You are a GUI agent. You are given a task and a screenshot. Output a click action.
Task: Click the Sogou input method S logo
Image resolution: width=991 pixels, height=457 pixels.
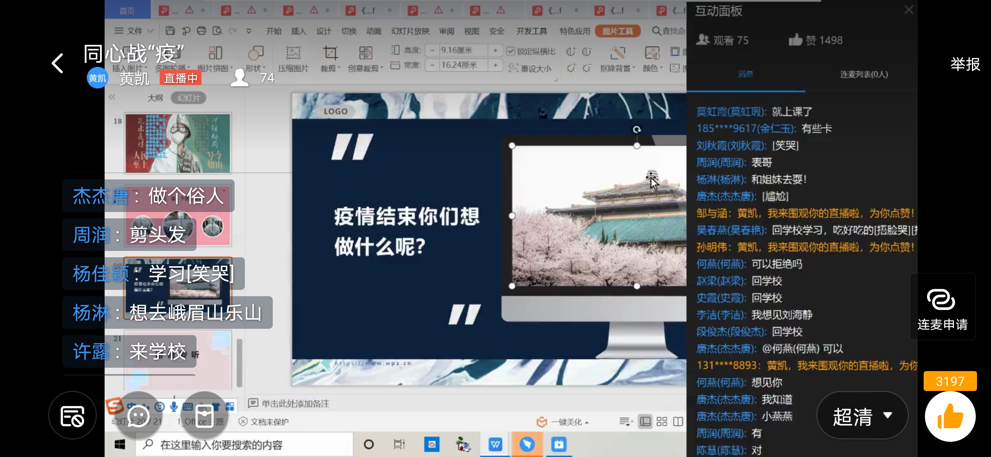click(114, 406)
